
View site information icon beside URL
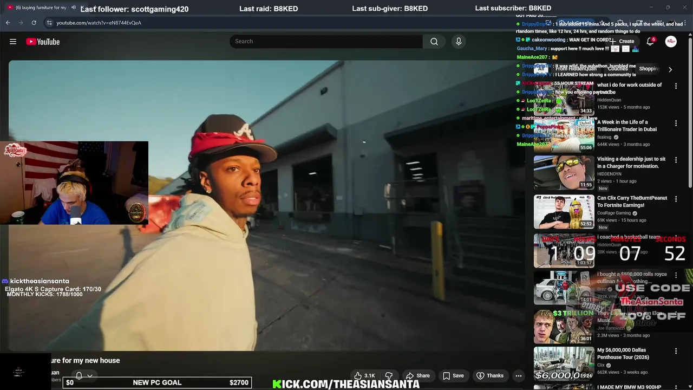pos(49,23)
